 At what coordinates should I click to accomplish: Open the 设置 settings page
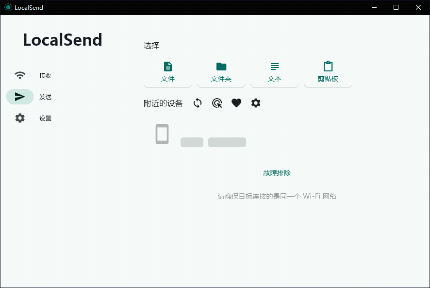pos(45,118)
